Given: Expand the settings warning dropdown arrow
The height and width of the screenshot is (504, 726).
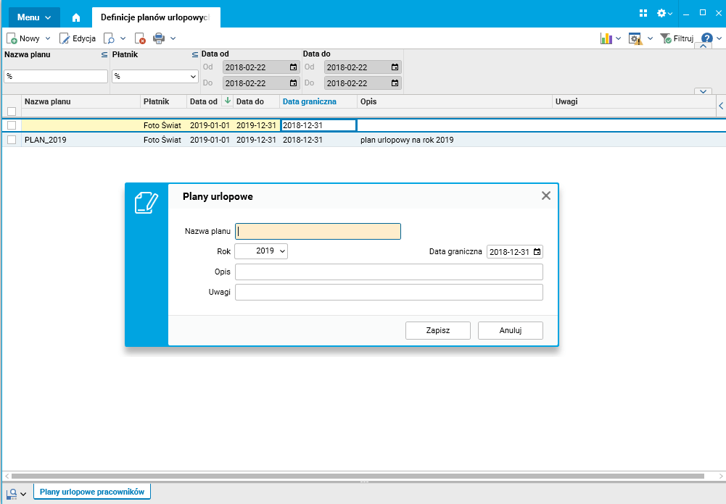Looking at the screenshot, I should (650, 38).
